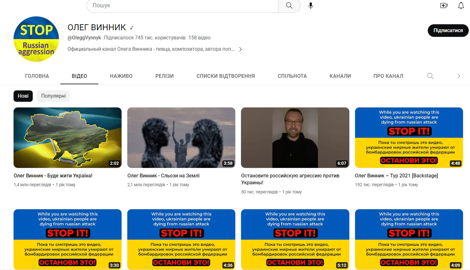Open the ПРО КАНАЛ tab

pos(388,76)
